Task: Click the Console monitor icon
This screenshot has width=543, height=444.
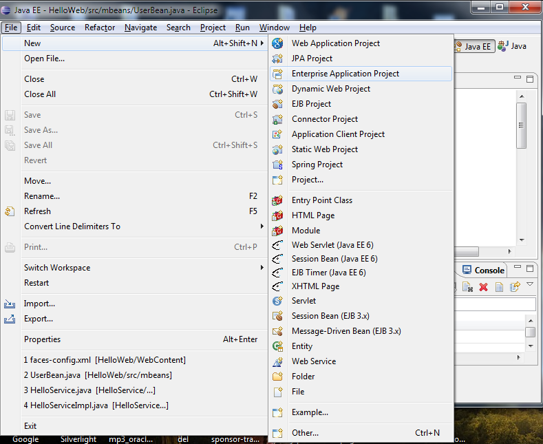Action: coord(467,270)
